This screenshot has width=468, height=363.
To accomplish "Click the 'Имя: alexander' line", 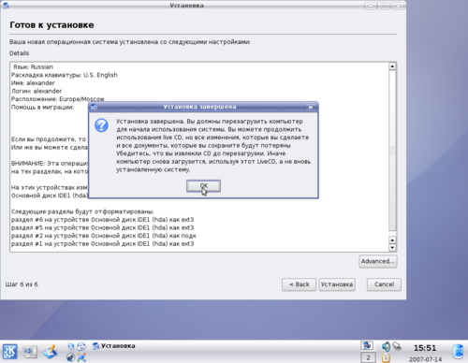I will pos(33,83).
